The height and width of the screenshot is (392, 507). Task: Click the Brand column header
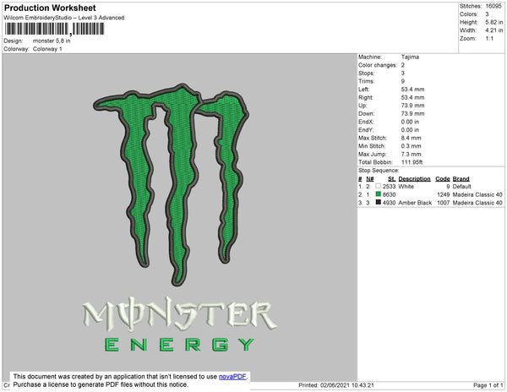pos(461,178)
